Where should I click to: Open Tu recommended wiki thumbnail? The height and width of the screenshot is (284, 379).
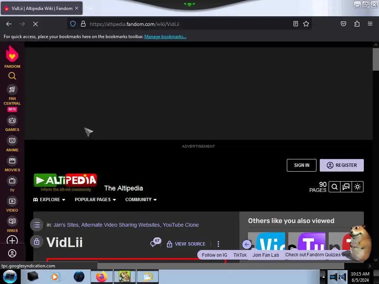(x=307, y=241)
